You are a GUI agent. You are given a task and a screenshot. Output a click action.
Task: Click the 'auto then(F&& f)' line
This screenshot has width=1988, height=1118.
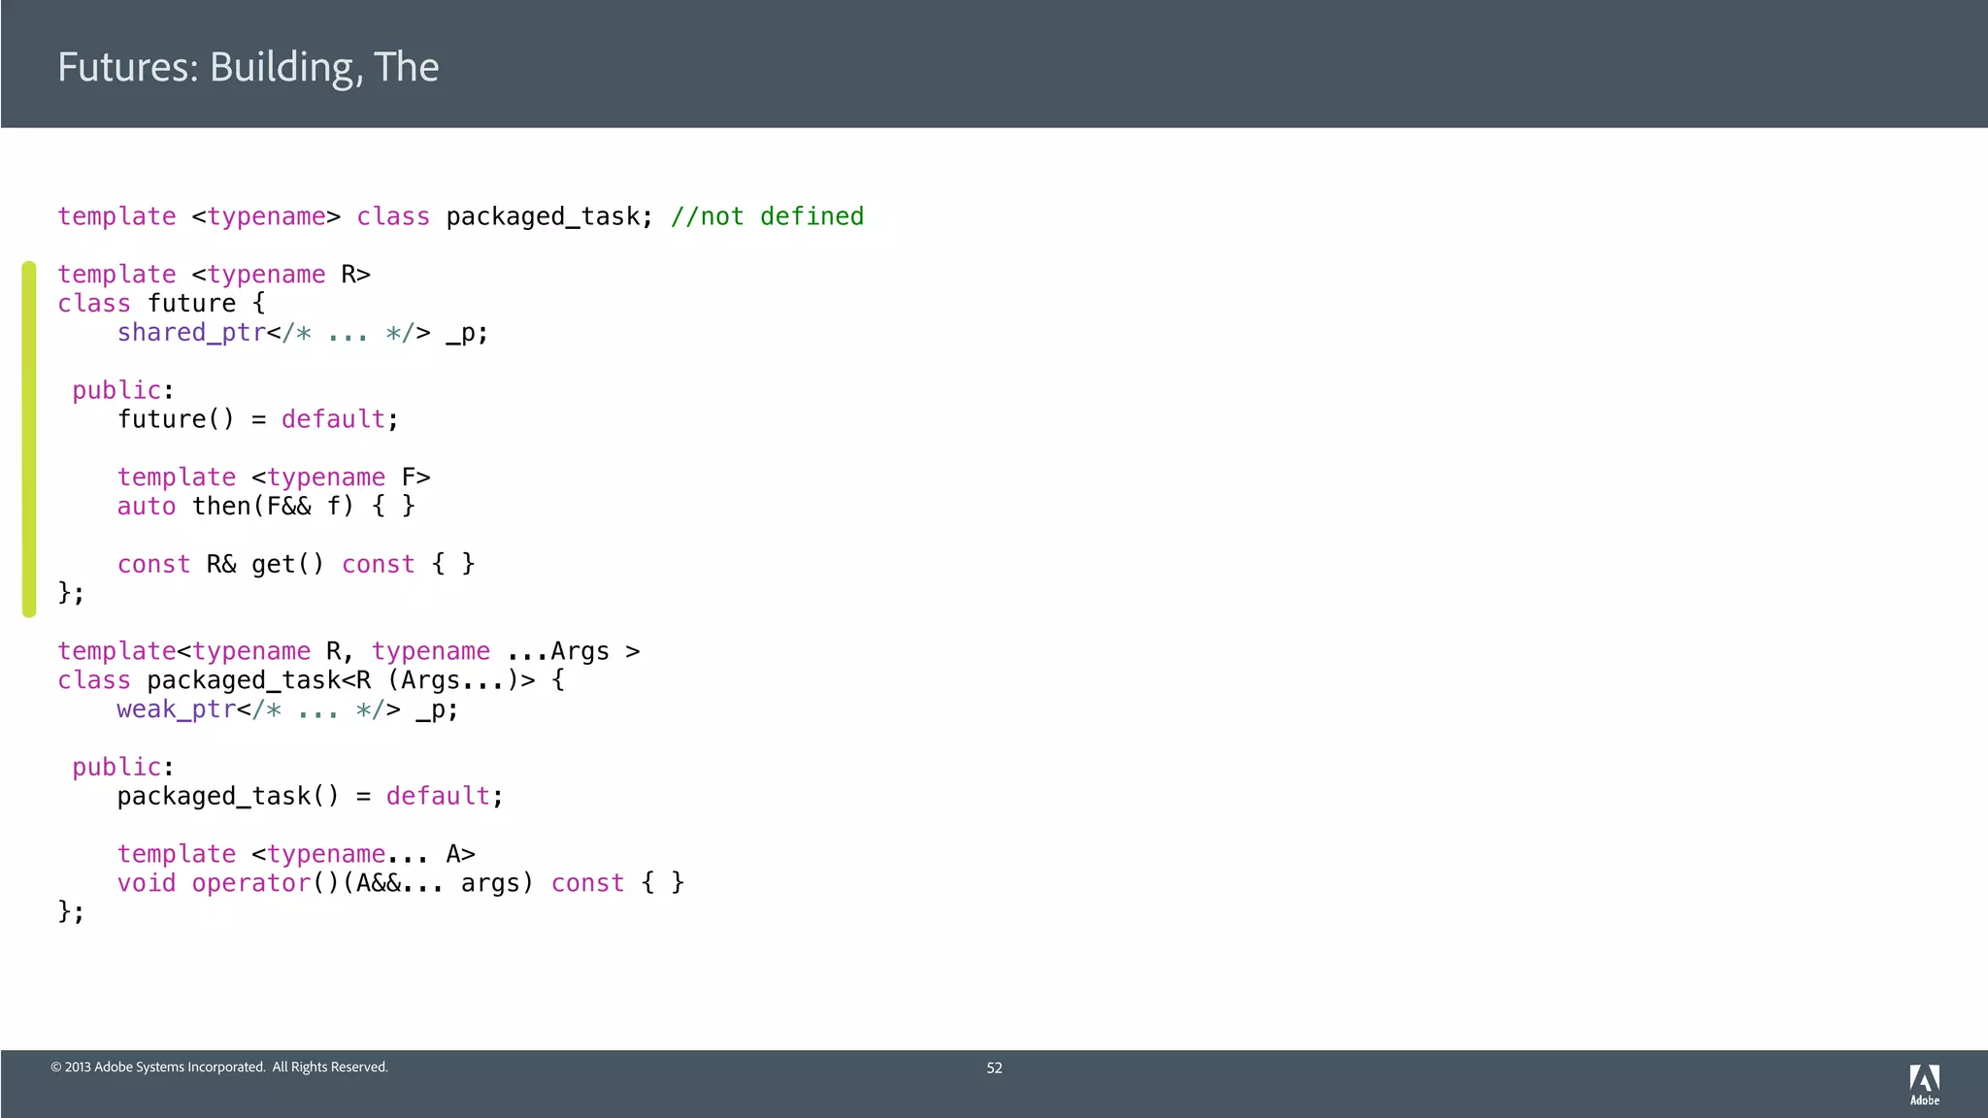click(265, 507)
